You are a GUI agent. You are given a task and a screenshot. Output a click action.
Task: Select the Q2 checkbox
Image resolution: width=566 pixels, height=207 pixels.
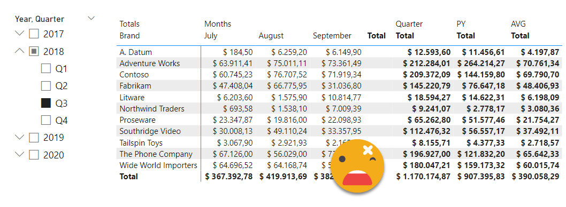[46, 86]
